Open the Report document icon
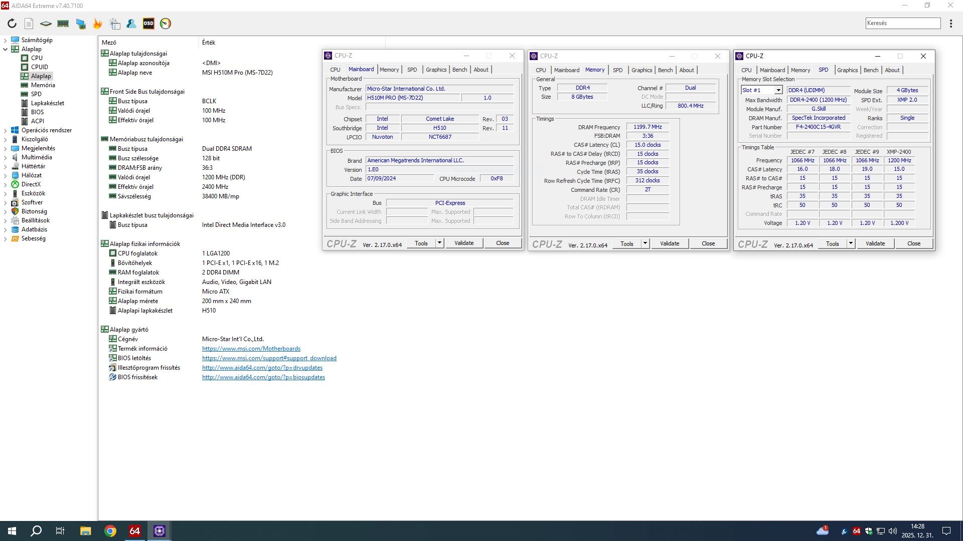This screenshot has width=963, height=541. pos(29,24)
